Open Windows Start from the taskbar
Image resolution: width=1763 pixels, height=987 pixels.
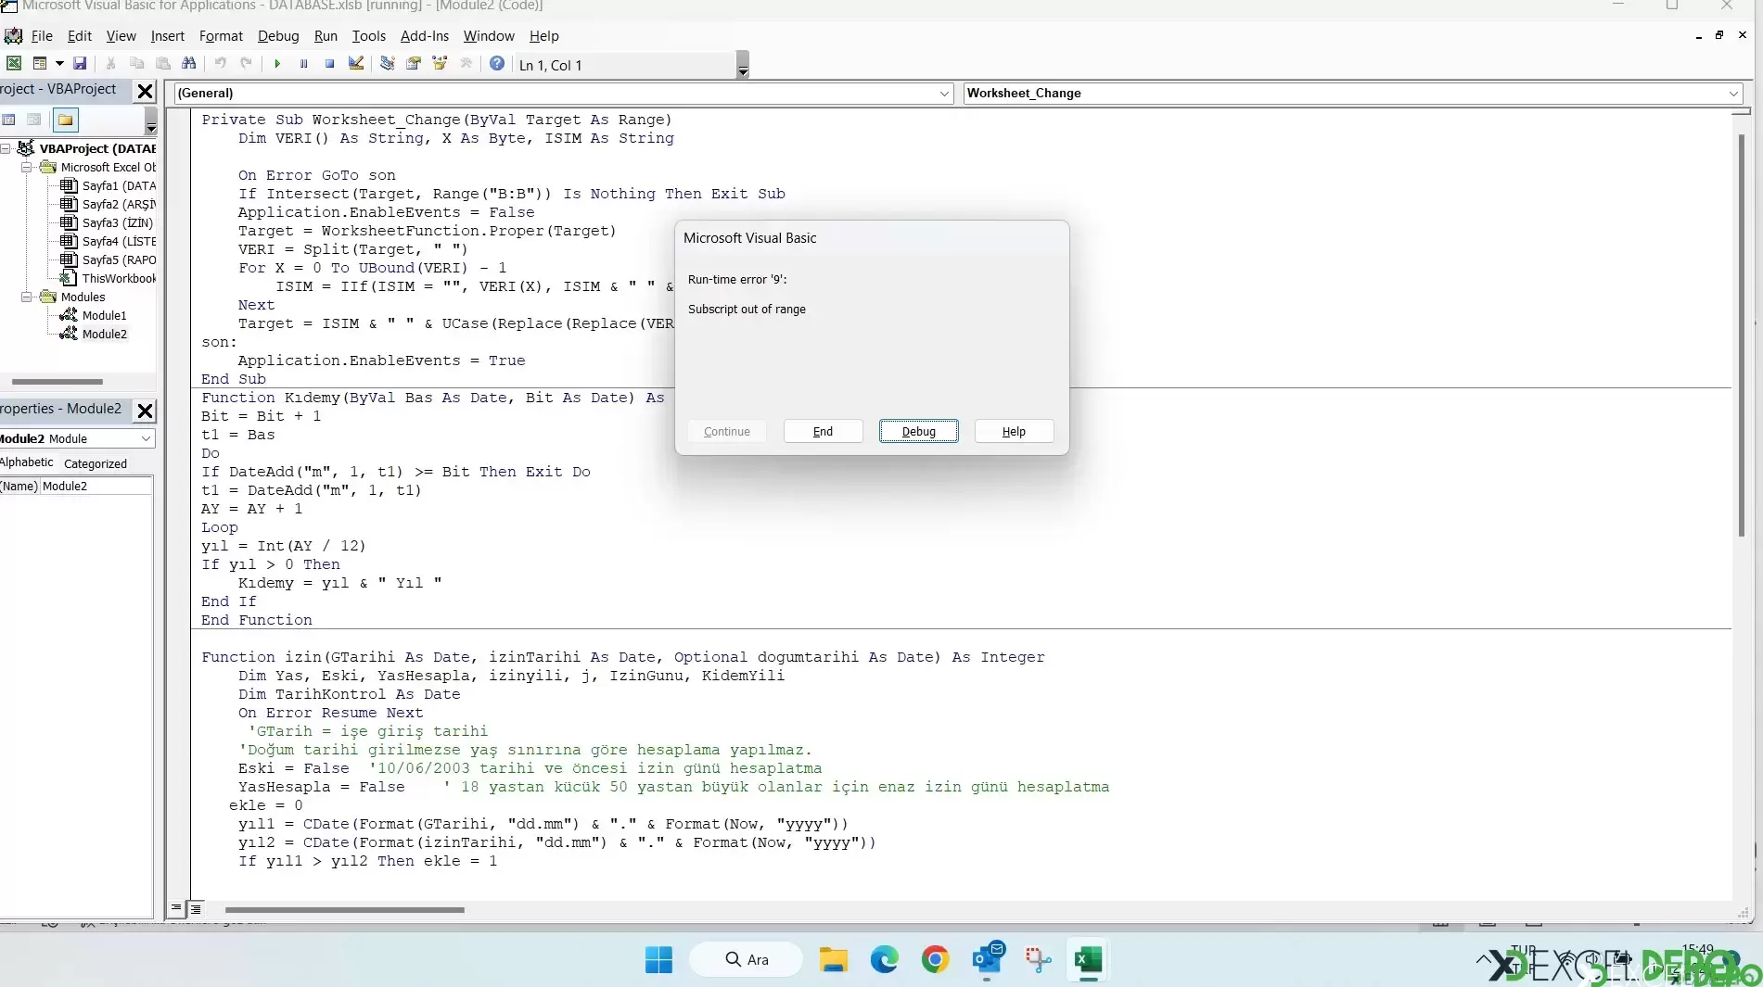[658, 959]
